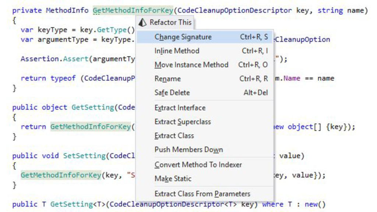The width and height of the screenshot is (377, 212).
Task: Click the GetSetting method name after public object
Action: [92, 107]
